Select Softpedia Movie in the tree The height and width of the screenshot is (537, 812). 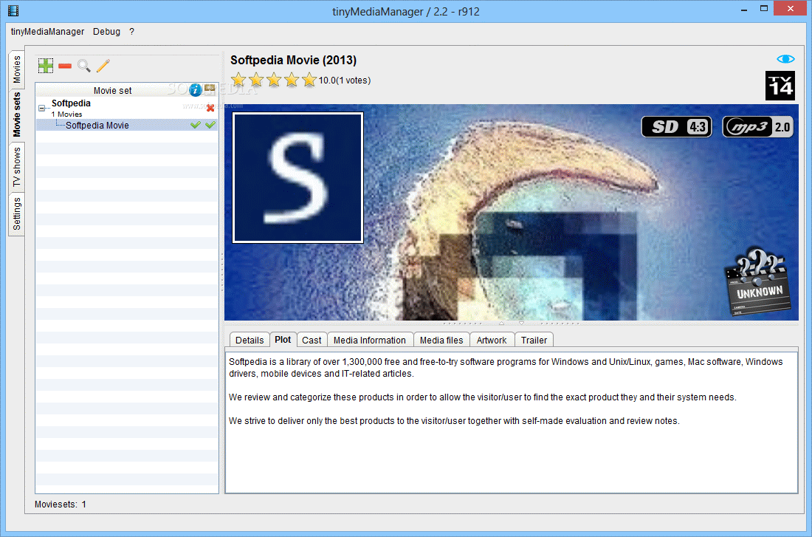[97, 125]
